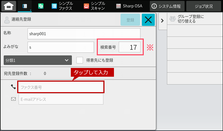Click the envelope mail icon
This screenshot has height=131, width=223.
tap(14, 99)
